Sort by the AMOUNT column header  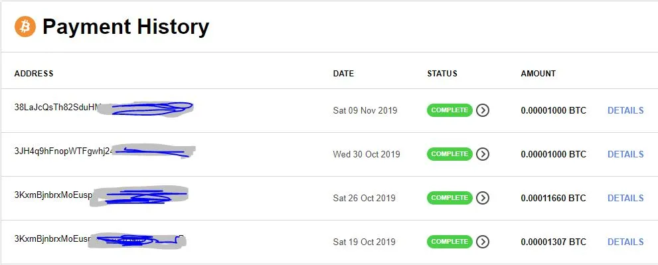pos(538,74)
